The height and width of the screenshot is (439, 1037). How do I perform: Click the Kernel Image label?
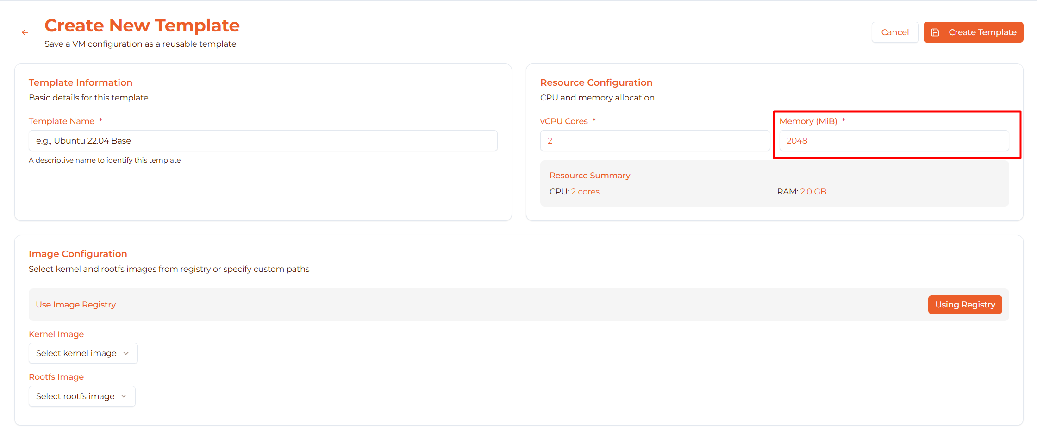(x=56, y=334)
